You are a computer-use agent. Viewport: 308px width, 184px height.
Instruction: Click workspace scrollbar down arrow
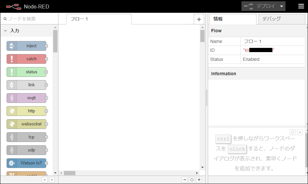pyautogui.click(x=202, y=167)
